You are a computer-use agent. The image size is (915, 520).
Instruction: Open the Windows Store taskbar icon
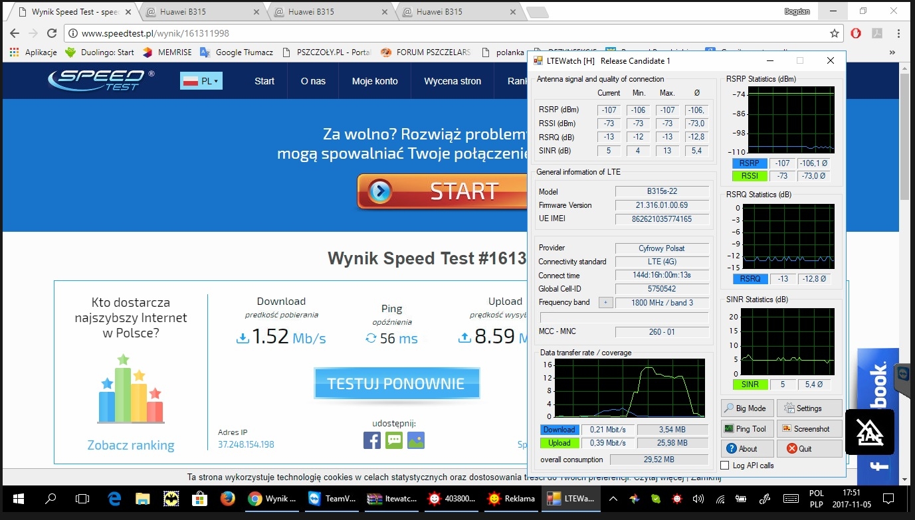pos(199,499)
